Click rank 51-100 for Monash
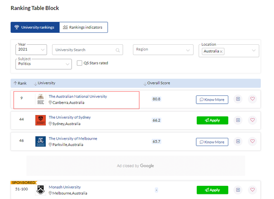 point(21,189)
